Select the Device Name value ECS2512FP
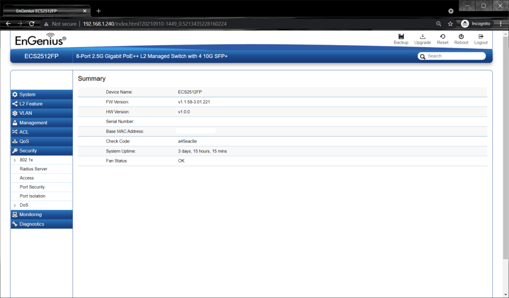Image resolution: width=509 pixels, height=298 pixels. tap(190, 92)
